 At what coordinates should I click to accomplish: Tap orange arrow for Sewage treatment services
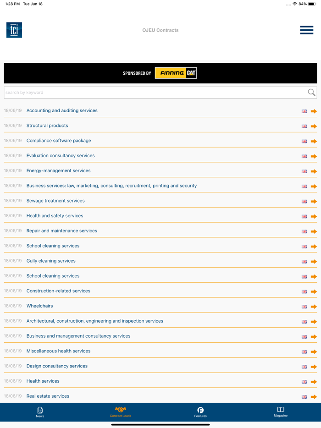coord(314,201)
